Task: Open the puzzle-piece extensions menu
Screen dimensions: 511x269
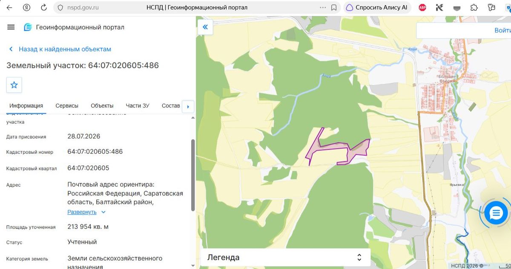Action: tap(474, 7)
